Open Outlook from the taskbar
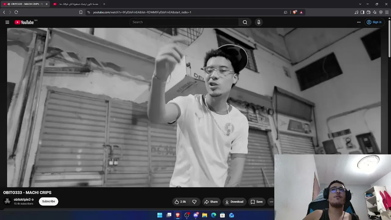Viewport: 391px width, 220px height. coord(232,215)
